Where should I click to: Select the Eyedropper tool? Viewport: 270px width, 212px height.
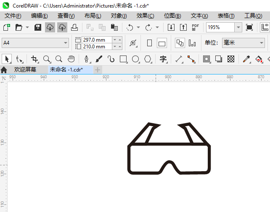pos(246,59)
